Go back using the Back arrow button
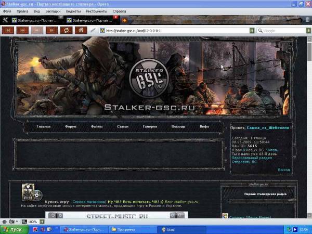The height and width of the screenshot is (234, 312). click(x=23, y=31)
